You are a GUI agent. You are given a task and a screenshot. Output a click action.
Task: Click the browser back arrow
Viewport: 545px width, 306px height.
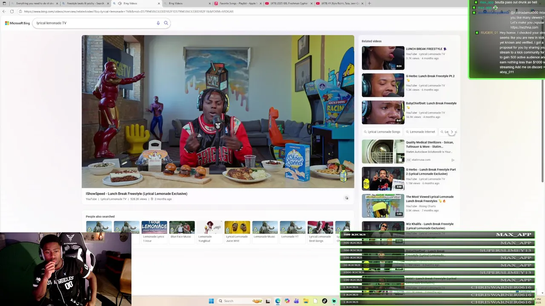pyautogui.click(x=4, y=11)
